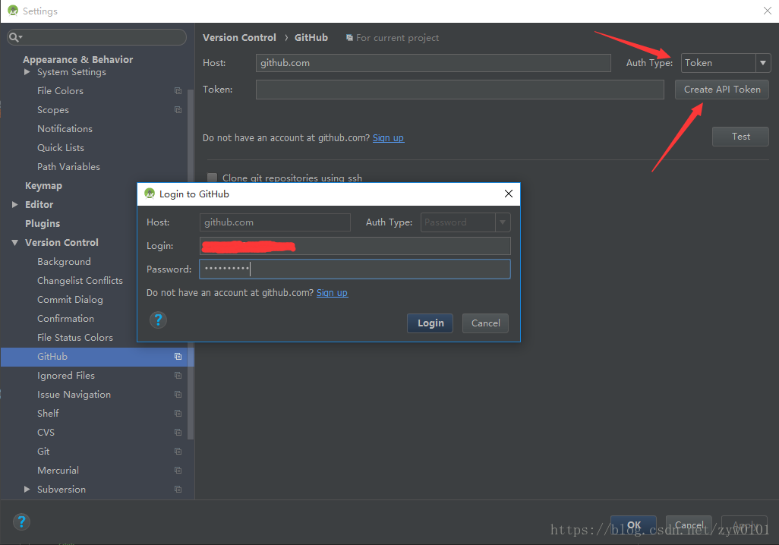Select Issue Navigation in the tree
779x545 pixels.
click(74, 395)
